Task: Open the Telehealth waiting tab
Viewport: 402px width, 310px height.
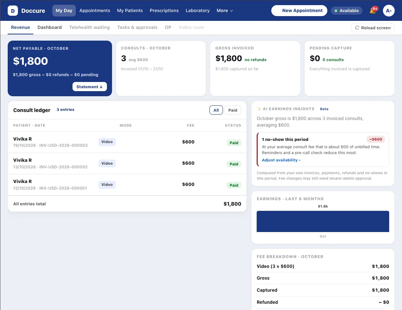Action: [89, 27]
